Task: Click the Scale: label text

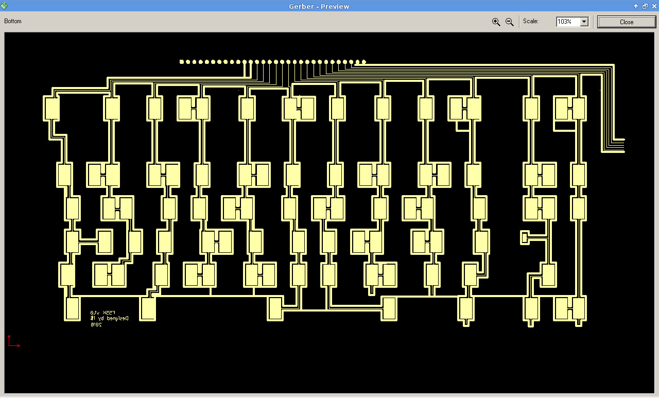Action: (x=530, y=21)
